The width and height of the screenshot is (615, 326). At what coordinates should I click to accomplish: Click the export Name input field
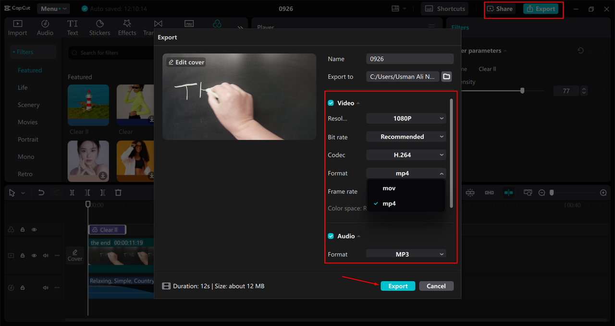pyautogui.click(x=410, y=59)
